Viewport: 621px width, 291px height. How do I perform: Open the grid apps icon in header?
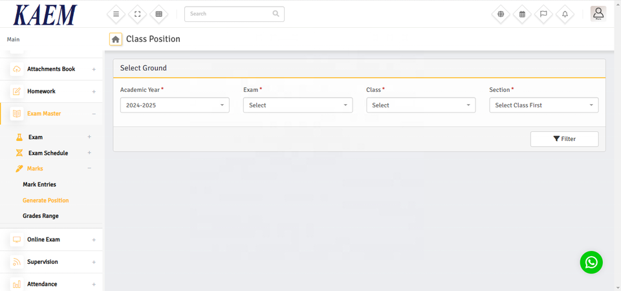click(158, 14)
